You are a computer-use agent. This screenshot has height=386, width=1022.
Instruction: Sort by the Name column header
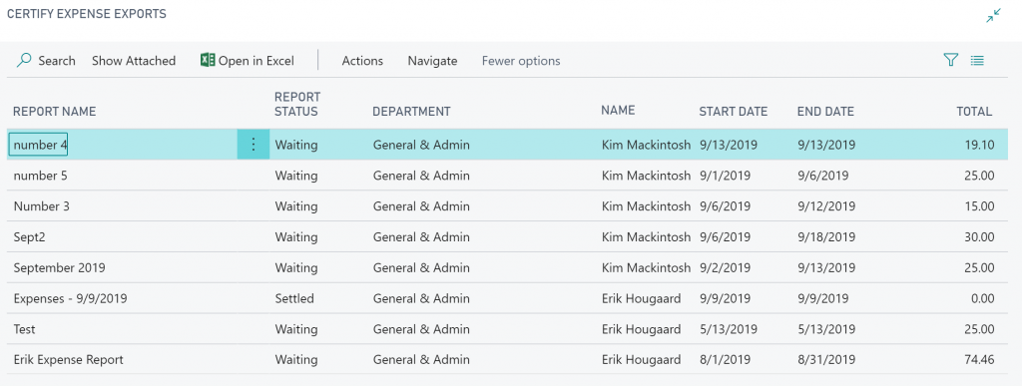618,111
